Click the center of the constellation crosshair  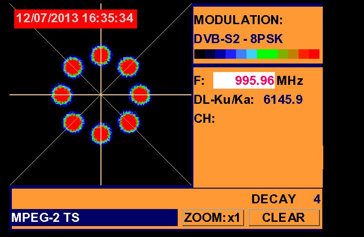101,94
